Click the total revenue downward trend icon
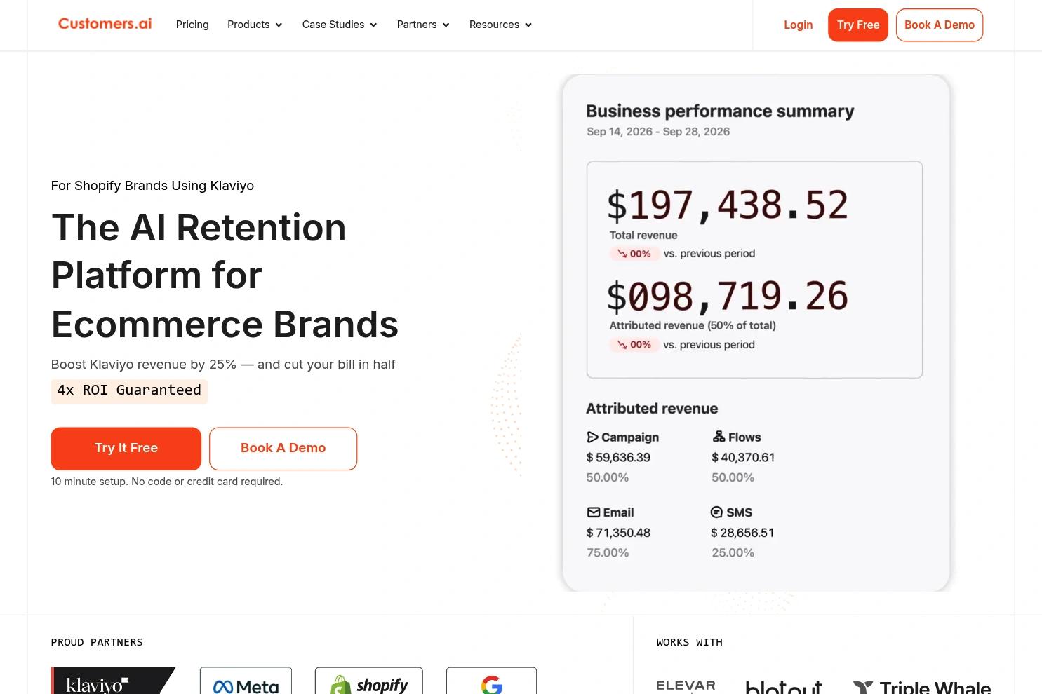The width and height of the screenshot is (1042, 694). click(x=622, y=254)
